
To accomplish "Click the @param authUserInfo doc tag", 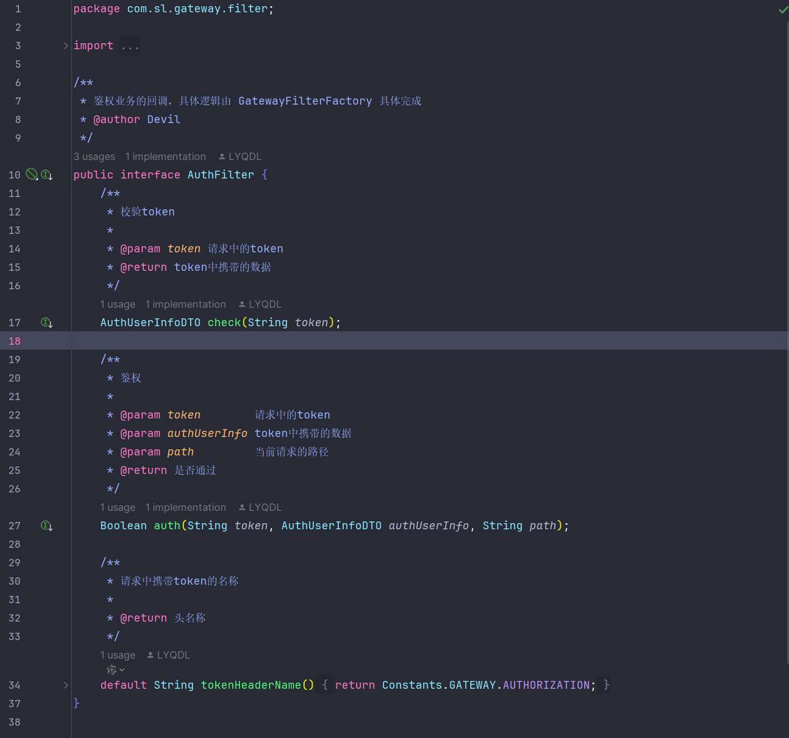I will (184, 434).
